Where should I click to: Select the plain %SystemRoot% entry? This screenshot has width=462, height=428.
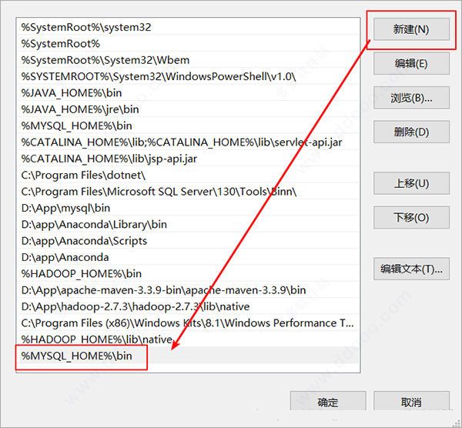point(188,44)
